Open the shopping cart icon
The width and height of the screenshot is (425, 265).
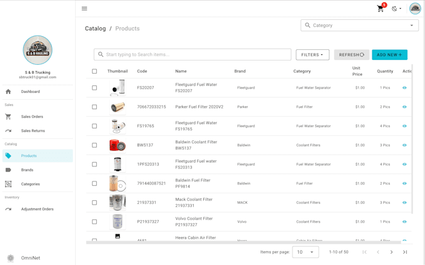pos(380,9)
